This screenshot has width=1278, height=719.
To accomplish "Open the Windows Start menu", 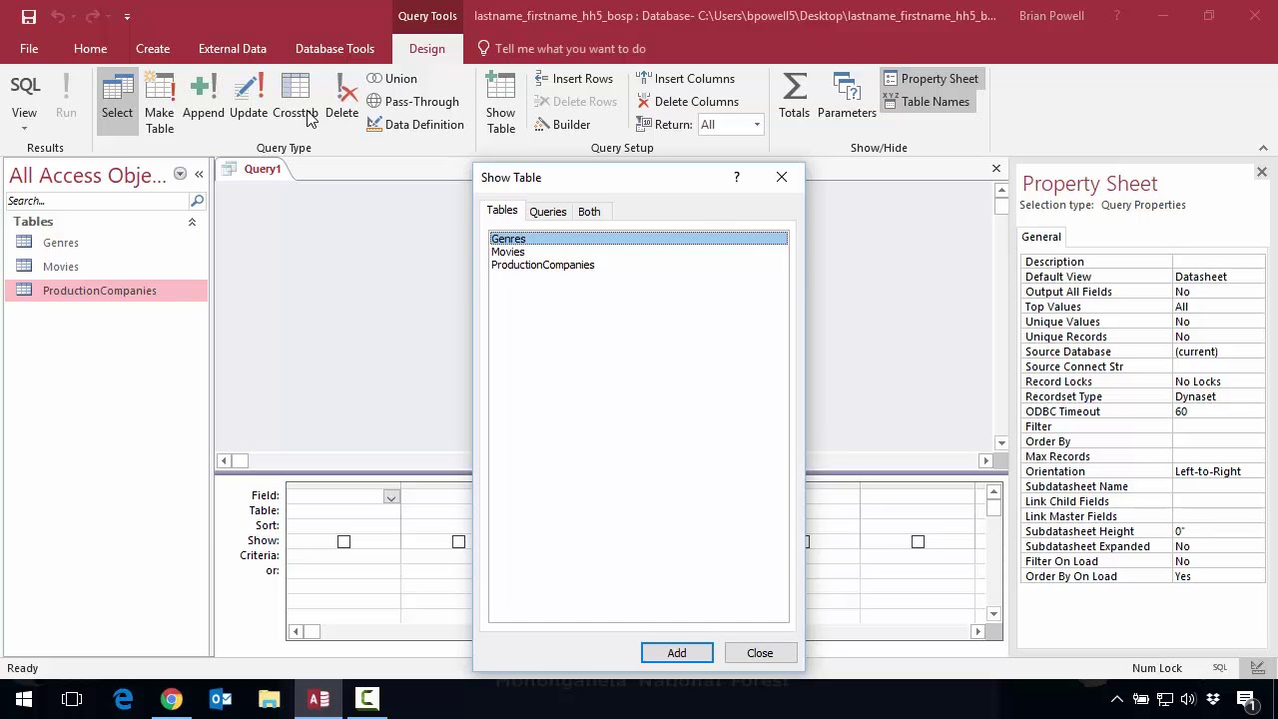I will click(24, 699).
